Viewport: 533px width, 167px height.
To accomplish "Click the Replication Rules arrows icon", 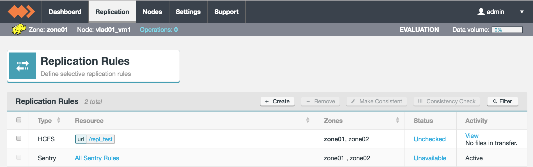I will pos(22,66).
